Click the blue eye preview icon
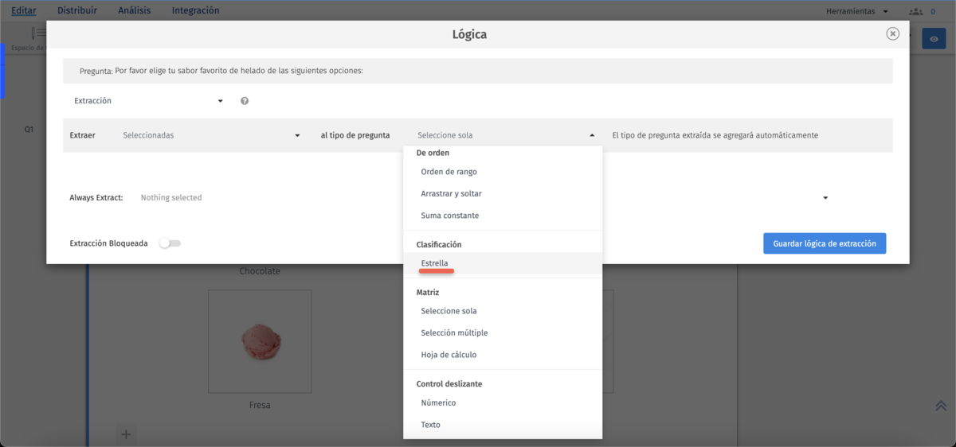956x447 pixels. click(934, 39)
